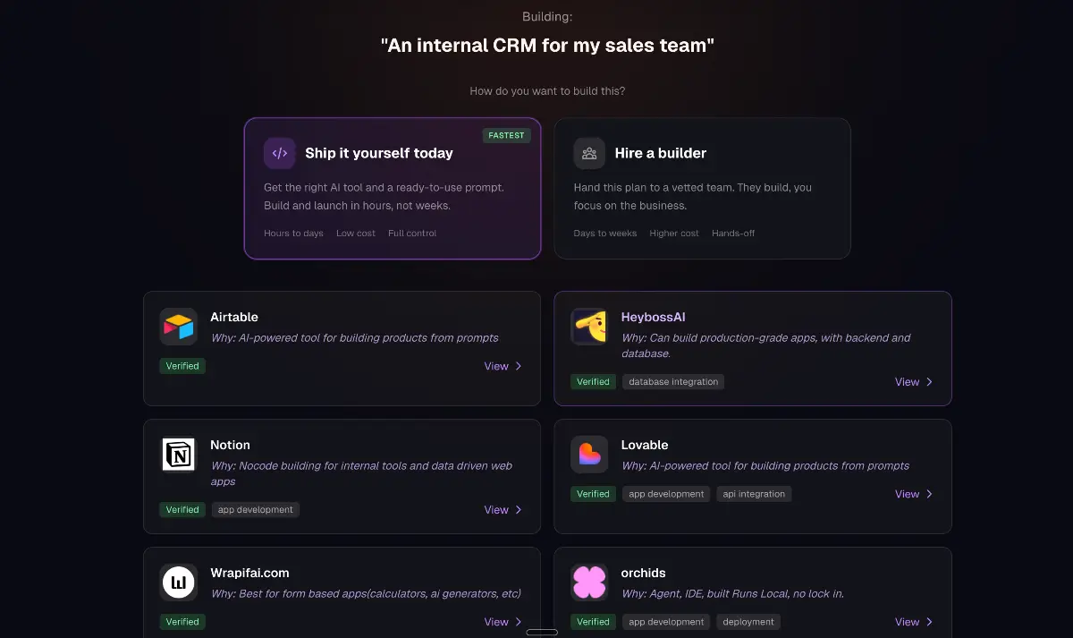Screen dimensions: 1073x638
Task: Click the database integration tag on HeybossAI
Action: coord(673,382)
